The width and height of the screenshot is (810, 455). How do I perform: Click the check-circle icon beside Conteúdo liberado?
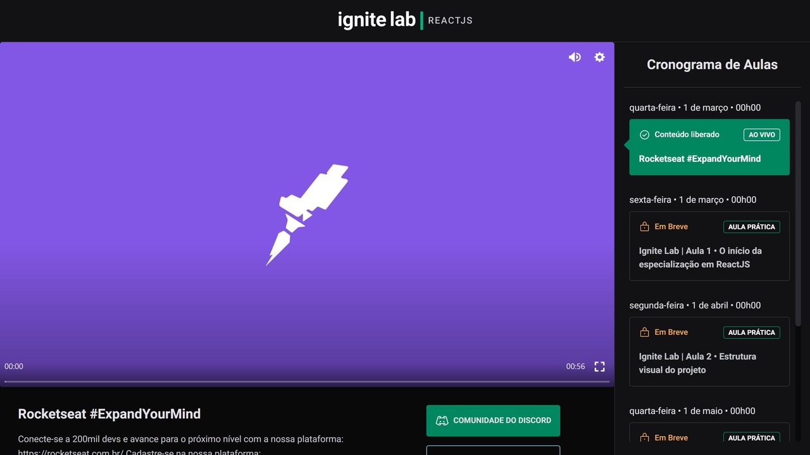coord(645,135)
